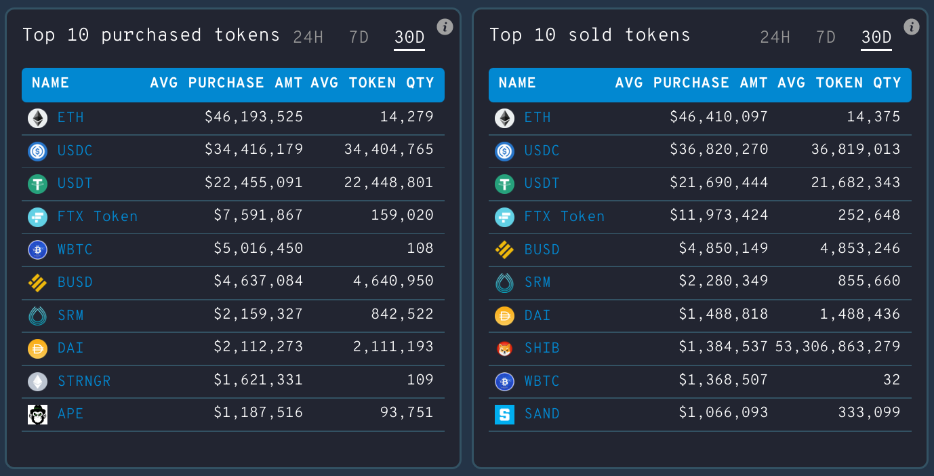Screen dimensions: 934x476
Task: Open FTX Token link in sold tokens
Action: coord(565,217)
